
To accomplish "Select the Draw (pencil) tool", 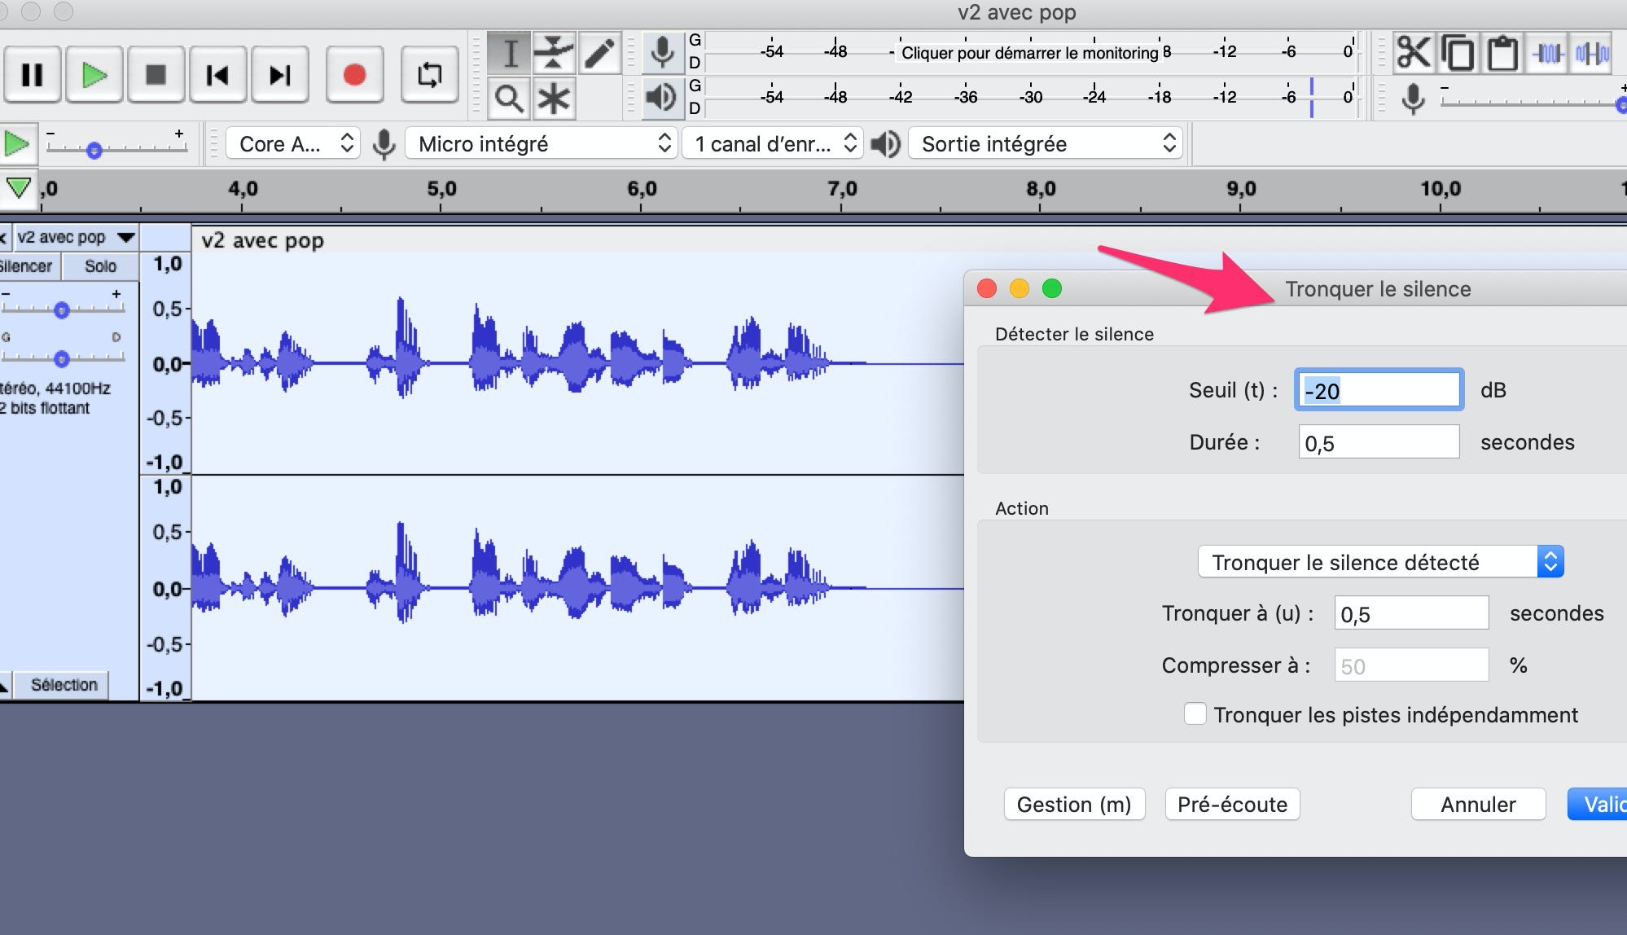I will (599, 54).
